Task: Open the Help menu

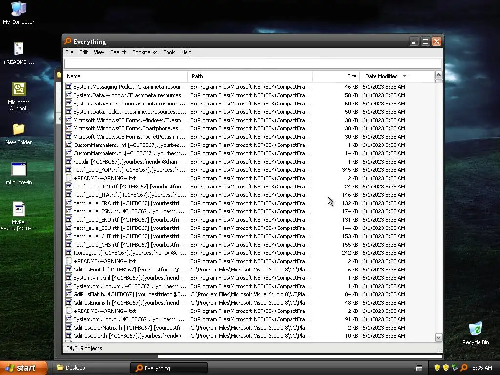Action: [x=186, y=52]
